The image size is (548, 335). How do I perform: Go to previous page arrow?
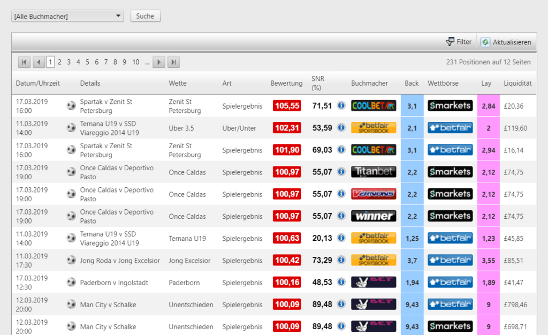39,62
